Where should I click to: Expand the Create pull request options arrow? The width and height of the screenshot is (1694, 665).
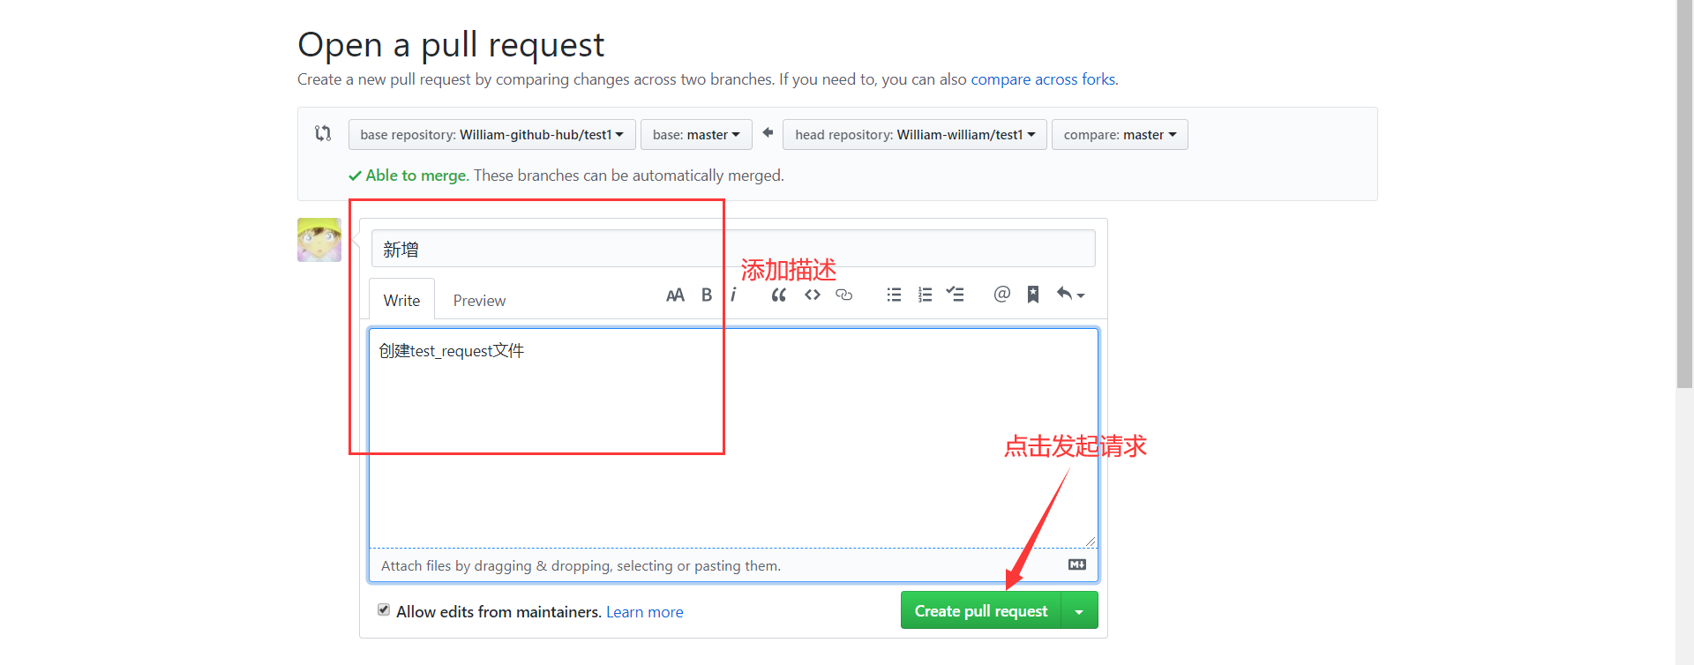click(1079, 610)
